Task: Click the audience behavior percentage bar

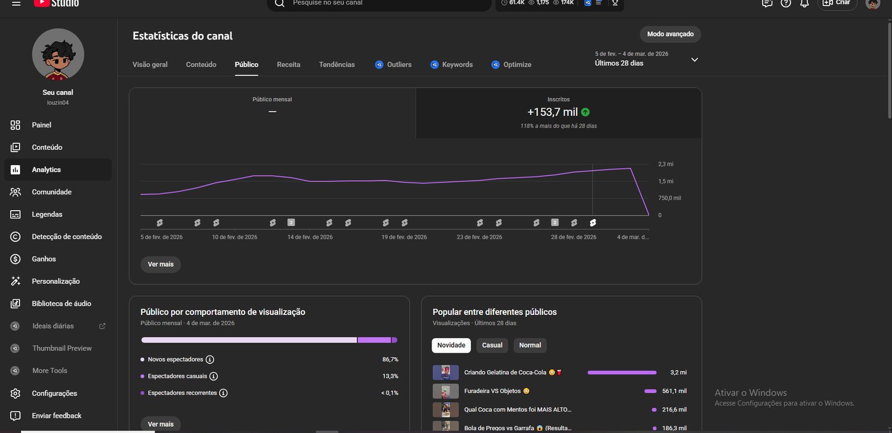Action: pyautogui.click(x=269, y=340)
